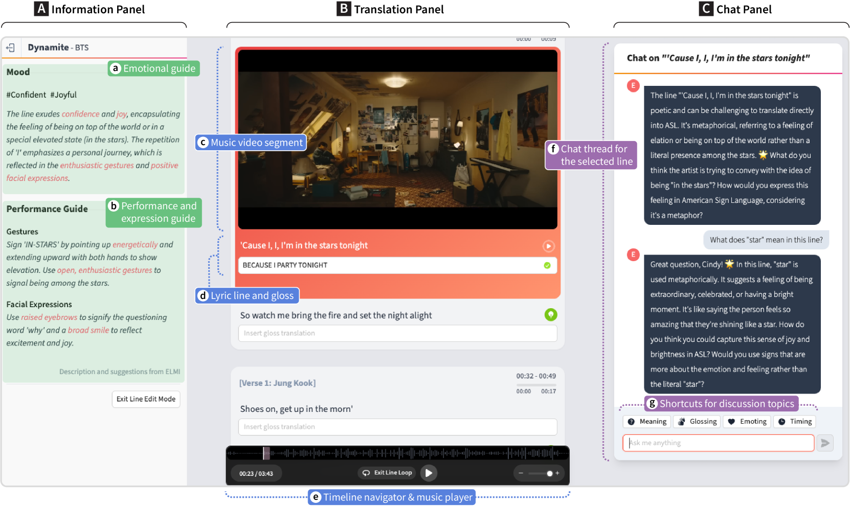Edit the BECAUSE I PARTY TONIGHT gloss field
Viewport: 850px width, 508px height.
point(397,265)
